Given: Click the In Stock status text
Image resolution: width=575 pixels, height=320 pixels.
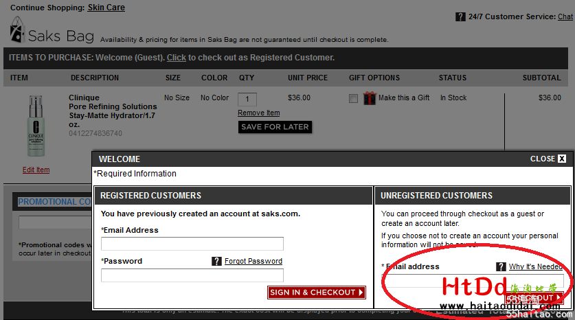Looking at the screenshot, I should [x=453, y=98].
